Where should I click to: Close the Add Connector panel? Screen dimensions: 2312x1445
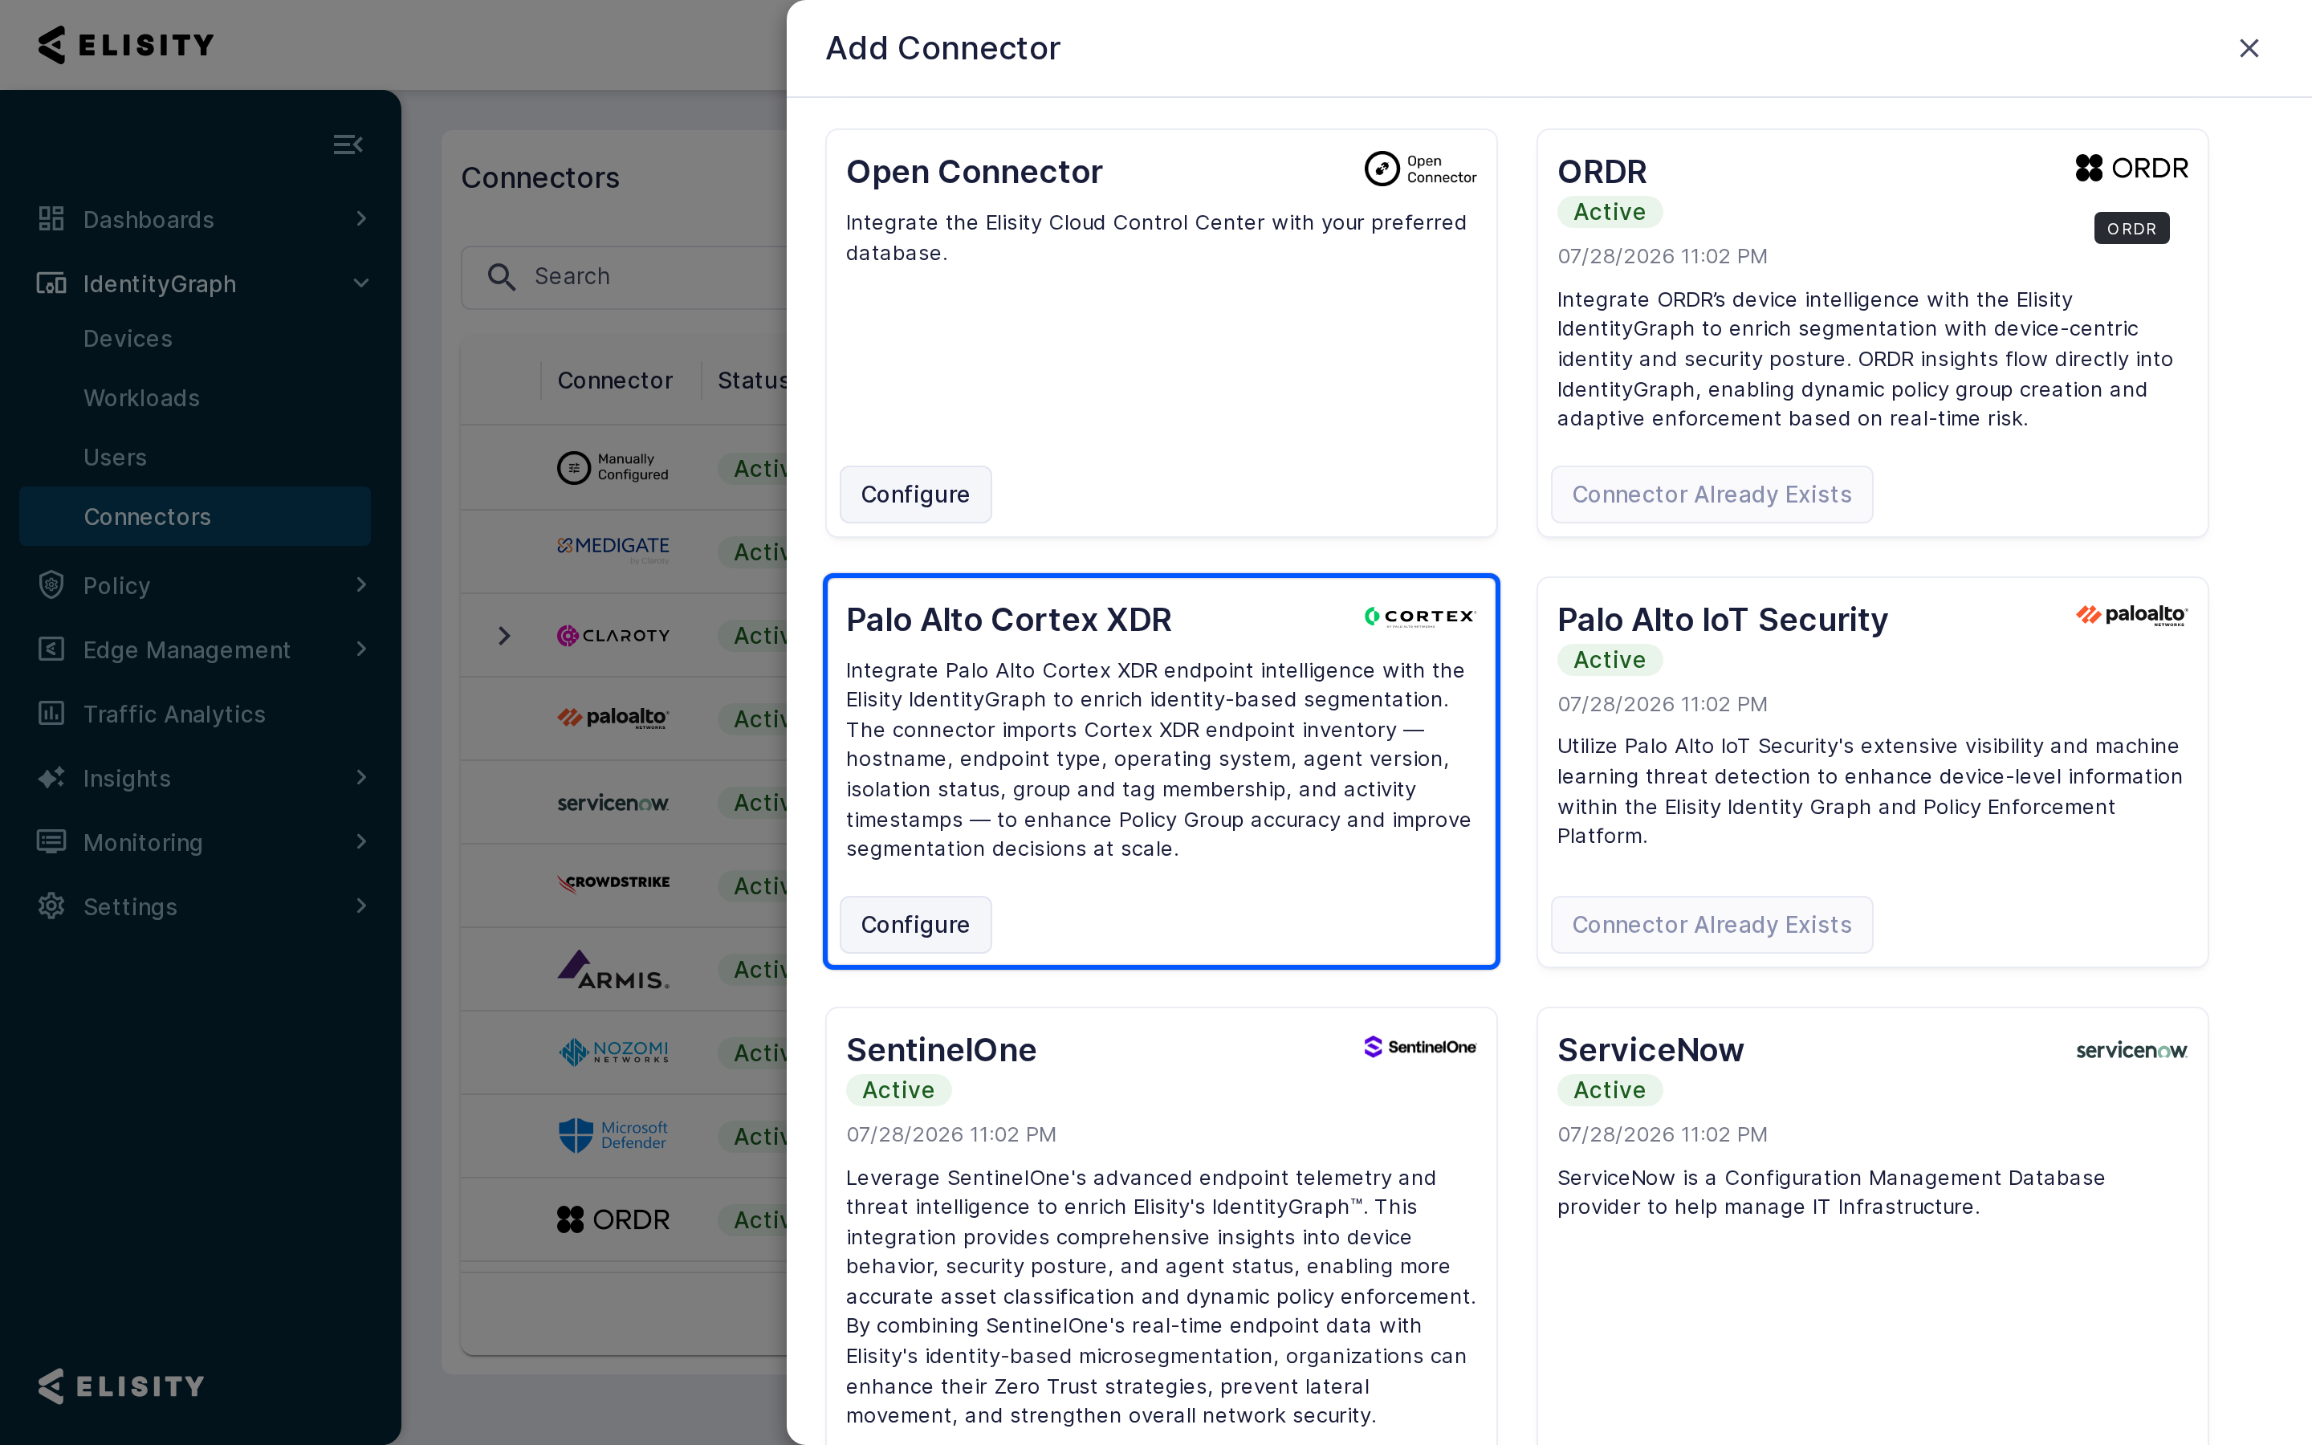pyautogui.click(x=2249, y=48)
